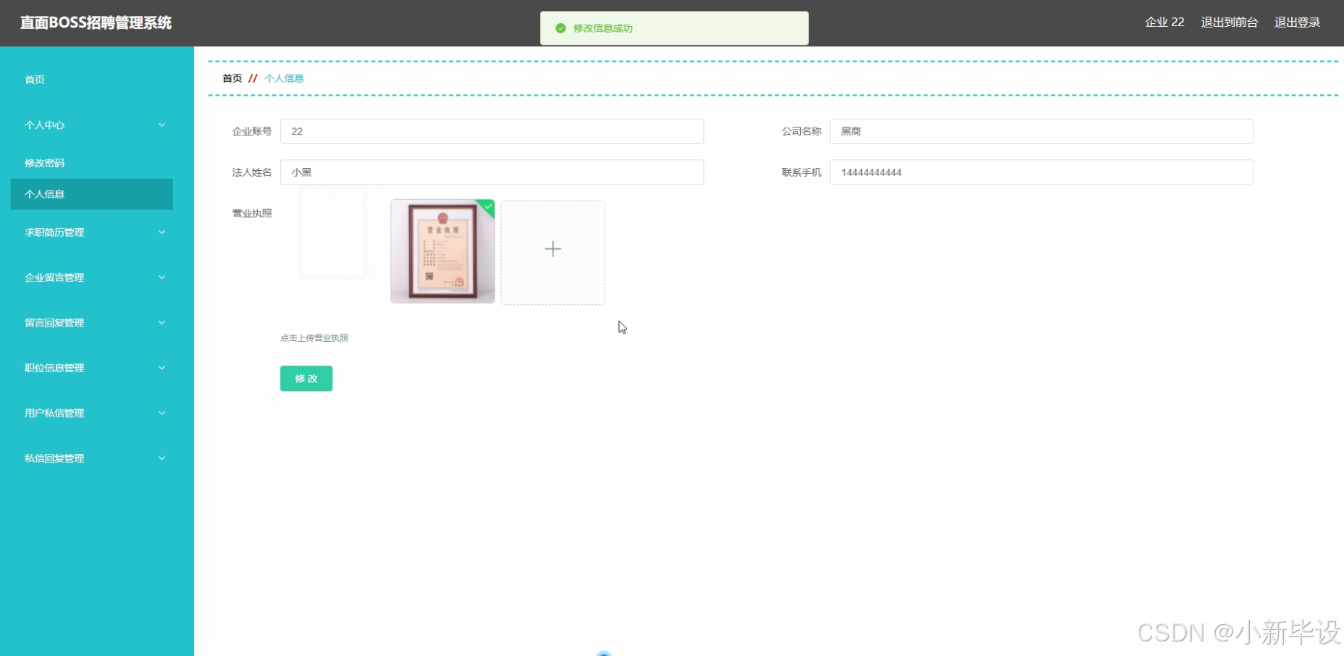Click the success checkmark in notification banner
Image resolution: width=1344 pixels, height=656 pixels.
tap(560, 28)
